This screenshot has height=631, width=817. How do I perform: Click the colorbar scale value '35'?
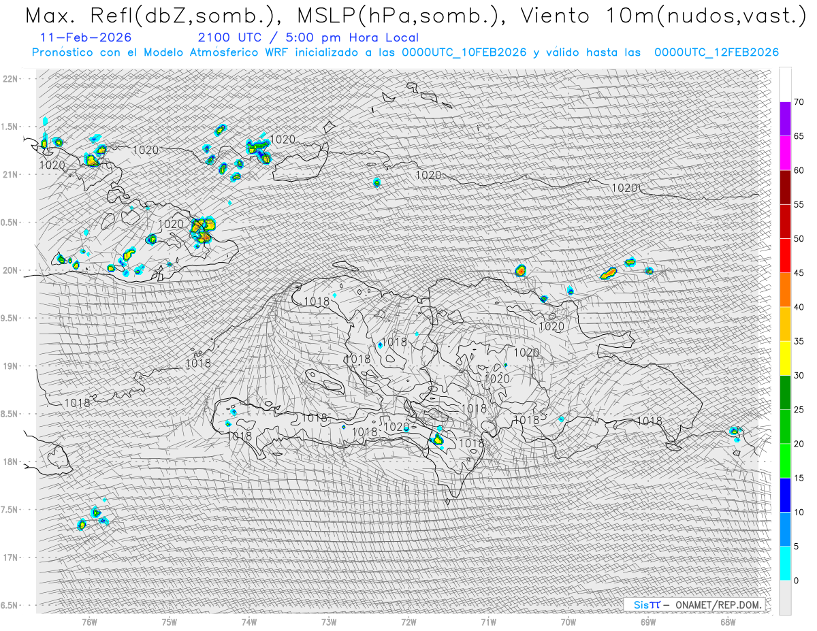point(799,342)
